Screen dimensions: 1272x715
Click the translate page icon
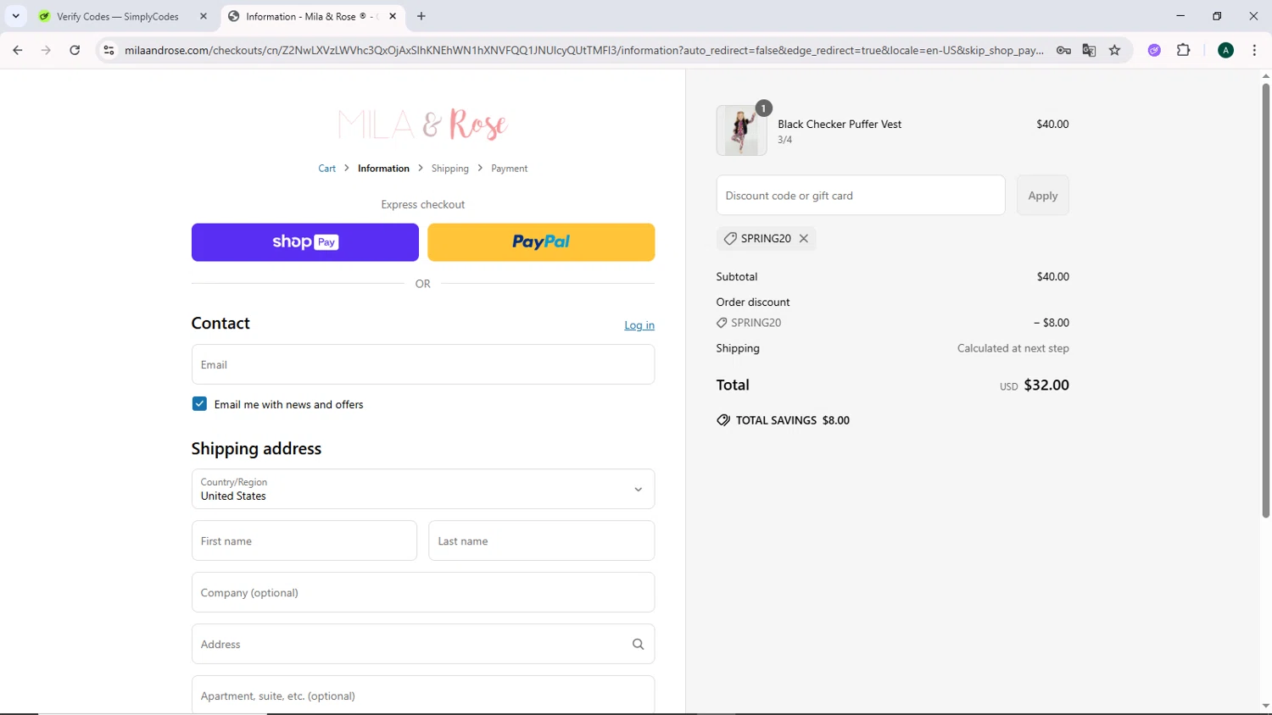[x=1089, y=50]
